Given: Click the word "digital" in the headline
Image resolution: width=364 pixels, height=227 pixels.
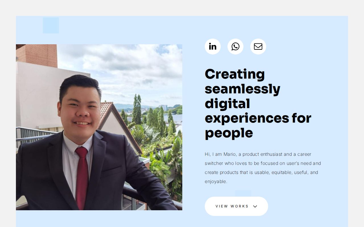Looking at the screenshot, I should click(227, 104).
